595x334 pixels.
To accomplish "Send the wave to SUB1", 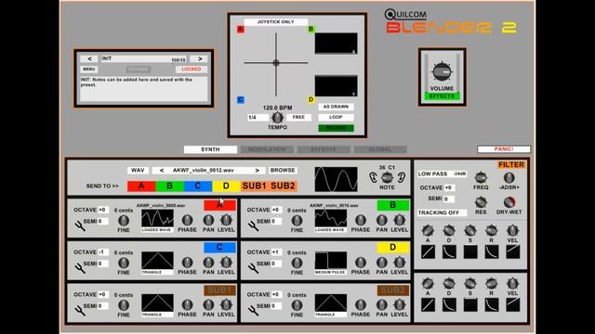I will click(254, 186).
